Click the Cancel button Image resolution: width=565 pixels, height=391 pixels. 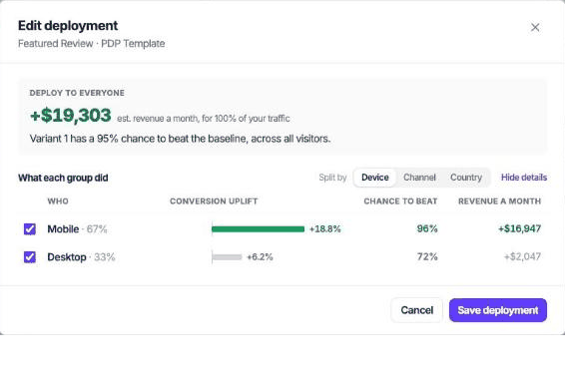[x=417, y=310]
